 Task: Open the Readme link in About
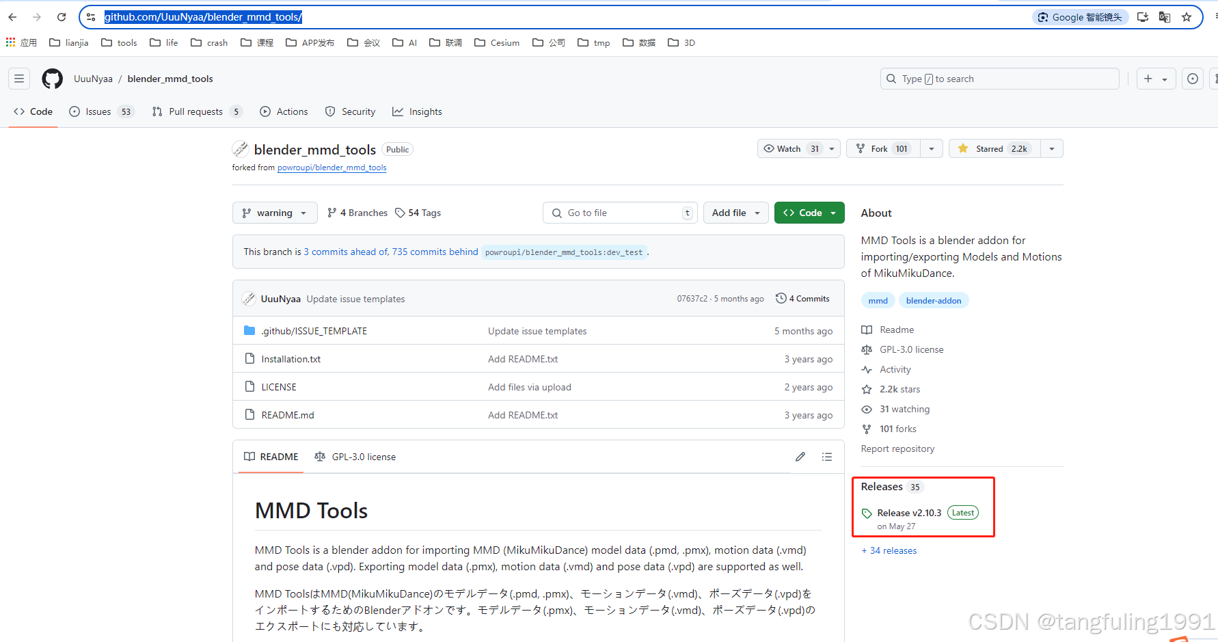888,330
